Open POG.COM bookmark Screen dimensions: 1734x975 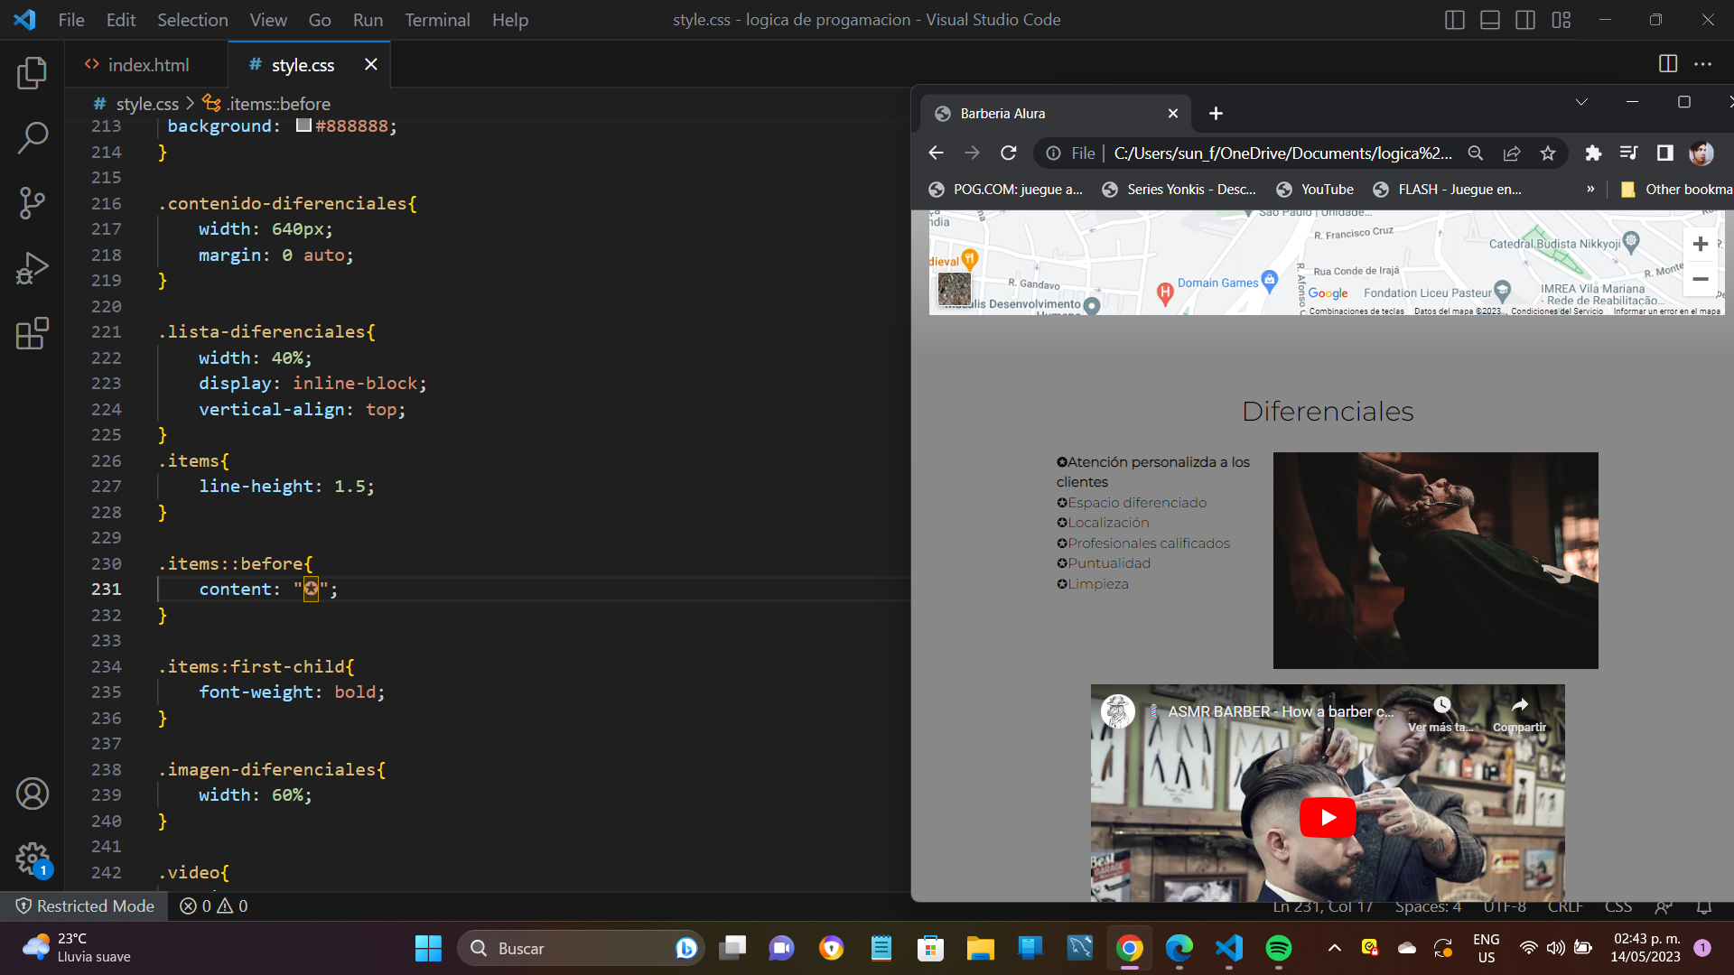[1005, 190]
